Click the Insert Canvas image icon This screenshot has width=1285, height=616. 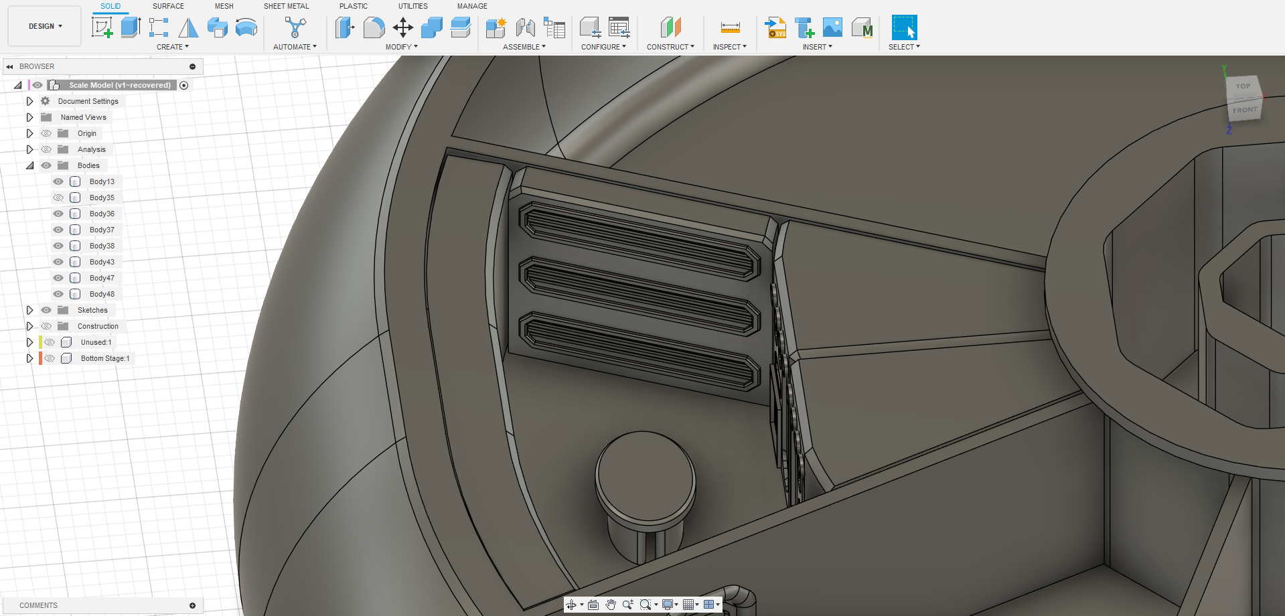(x=832, y=27)
